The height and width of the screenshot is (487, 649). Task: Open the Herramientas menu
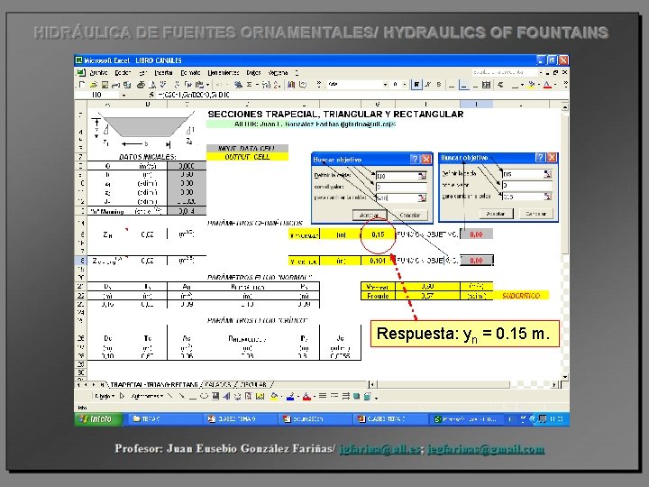click(224, 72)
